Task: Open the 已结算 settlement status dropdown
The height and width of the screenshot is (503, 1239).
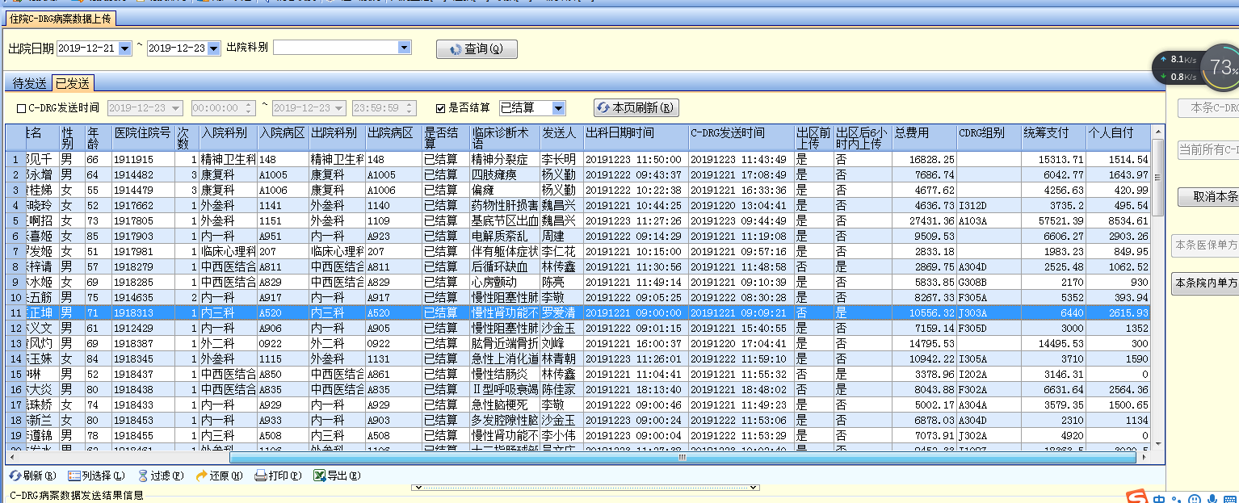Action: tap(558, 108)
